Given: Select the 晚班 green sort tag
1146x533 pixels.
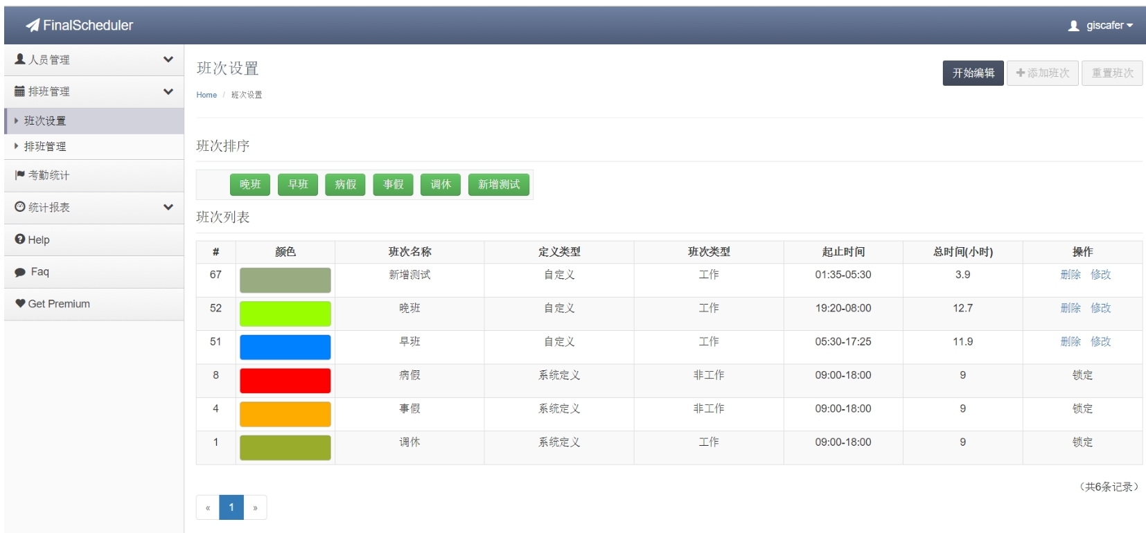Looking at the screenshot, I should click(250, 184).
